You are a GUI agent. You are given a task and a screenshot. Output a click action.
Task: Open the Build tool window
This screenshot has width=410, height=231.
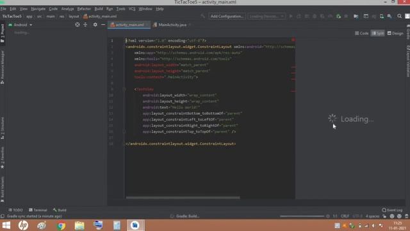60,210
